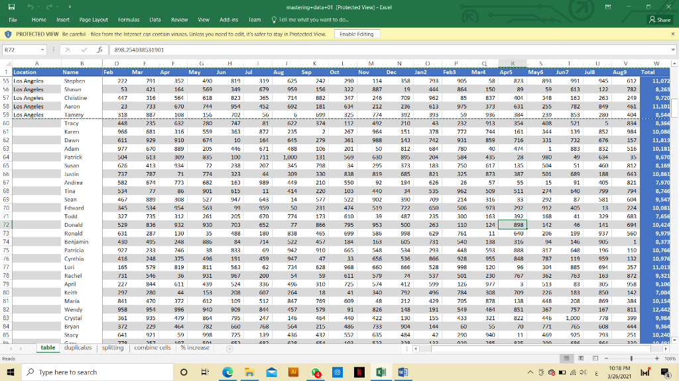Viewport: 679px width, 381px height.
Task: Open Excel from the Windows taskbar
Action: pyautogui.click(x=381, y=372)
